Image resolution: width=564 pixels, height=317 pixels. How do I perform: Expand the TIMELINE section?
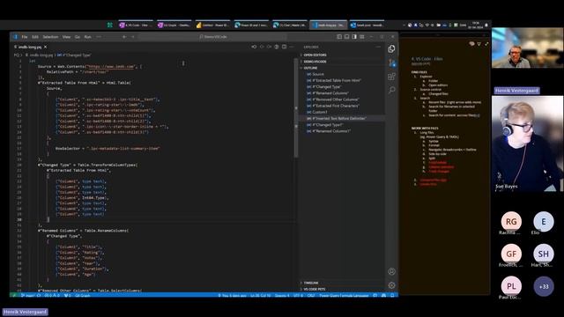point(310,283)
